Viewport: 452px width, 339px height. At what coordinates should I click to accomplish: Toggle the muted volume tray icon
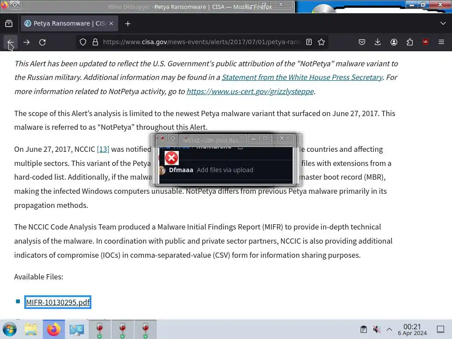click(x=377, y=329)
